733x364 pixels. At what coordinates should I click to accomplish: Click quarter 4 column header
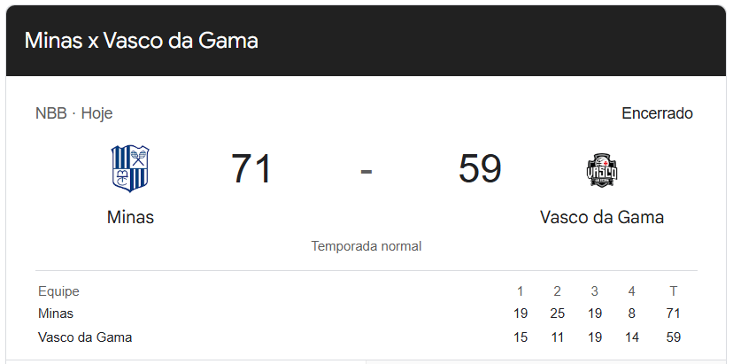tap(632, 291)
